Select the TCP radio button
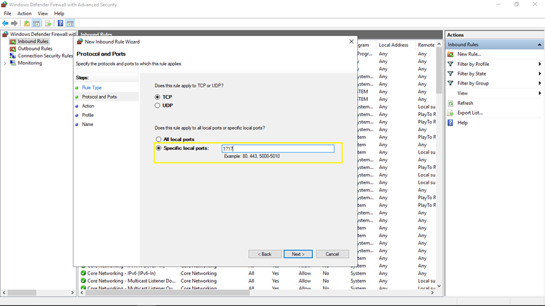The width and height of the screenshot is (545, 306). tap(158, 97)
